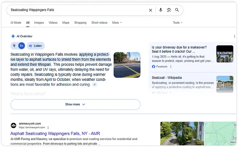
Task: Click the AI Overview sparkle icon
Action: pyautogui.click(x=13, y=36)
